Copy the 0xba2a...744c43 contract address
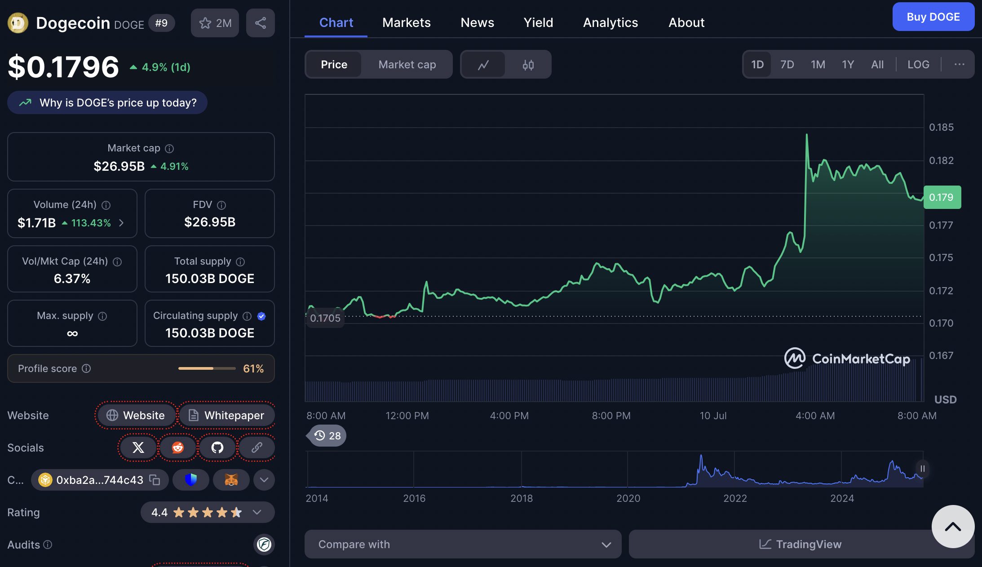The width and height of the screenshot is (982, 567). tap(155, 480)
